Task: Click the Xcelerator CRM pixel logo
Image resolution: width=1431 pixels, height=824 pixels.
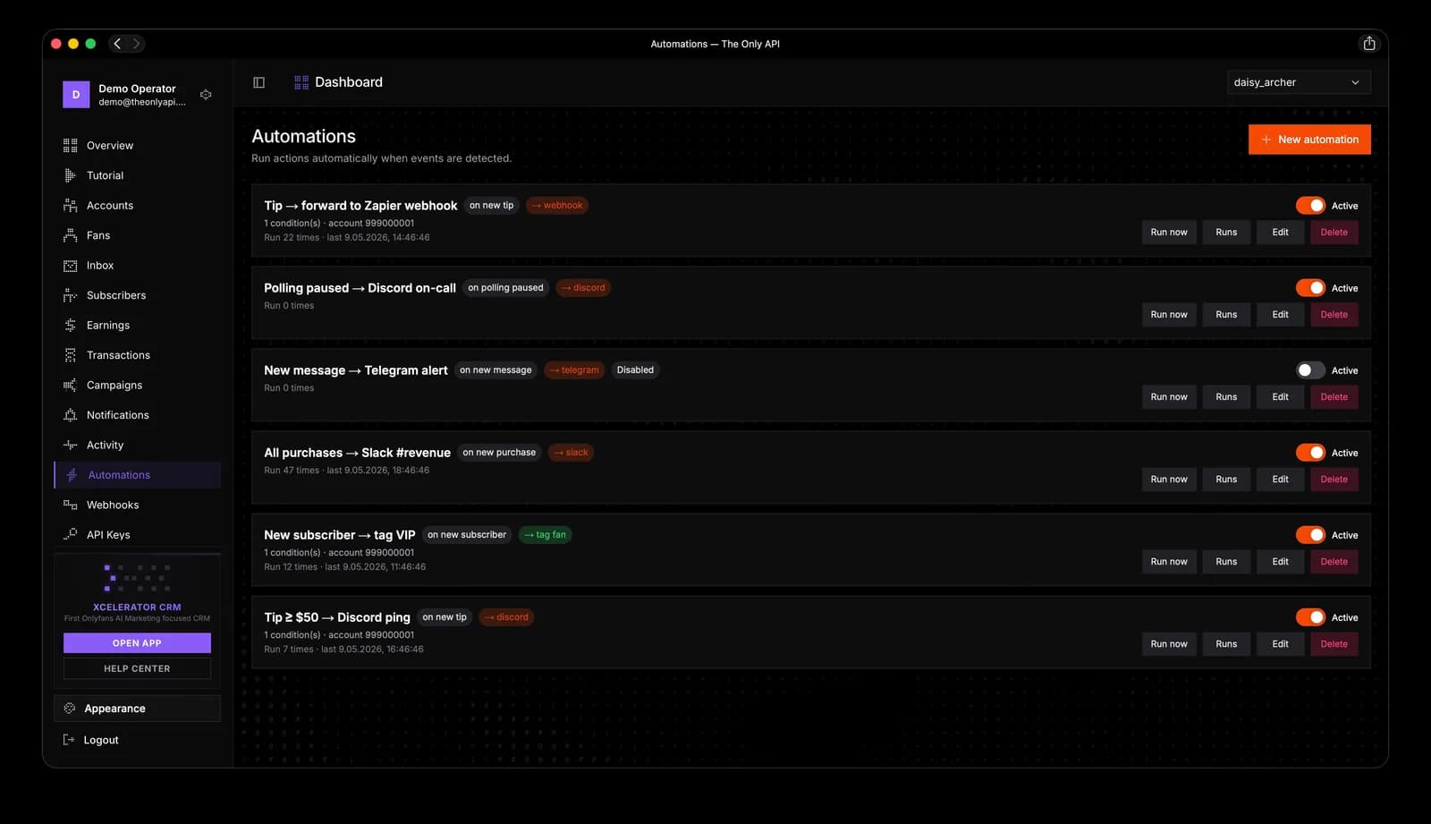Action: point(137,578)
